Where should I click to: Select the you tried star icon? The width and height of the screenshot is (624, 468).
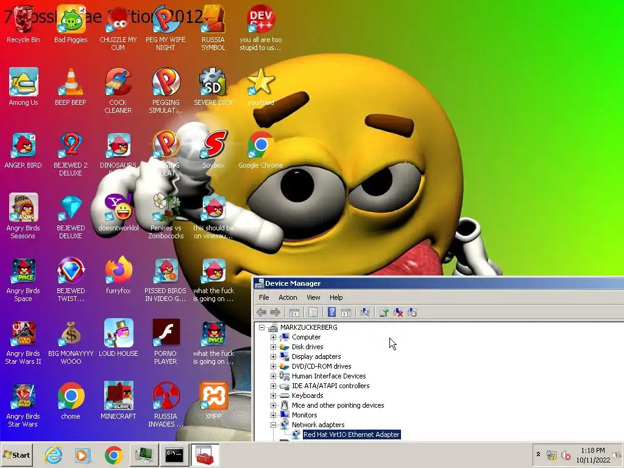coord(261,87)
